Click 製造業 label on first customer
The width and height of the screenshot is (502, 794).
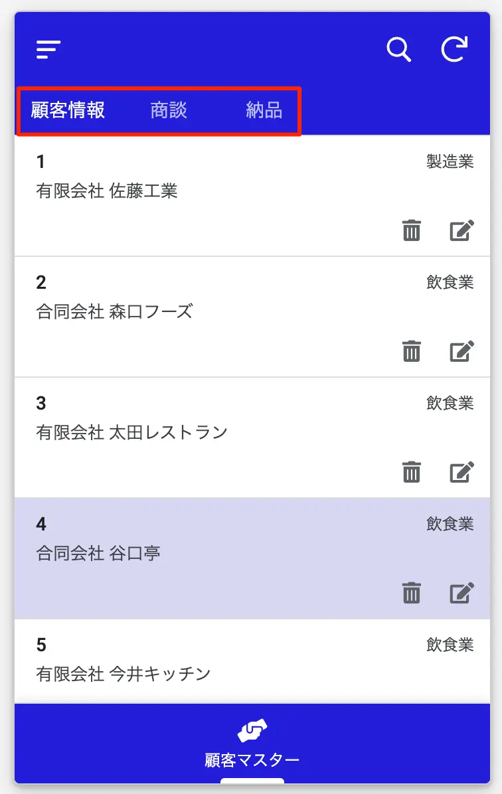pyautogui.click(x=450, y=161)
